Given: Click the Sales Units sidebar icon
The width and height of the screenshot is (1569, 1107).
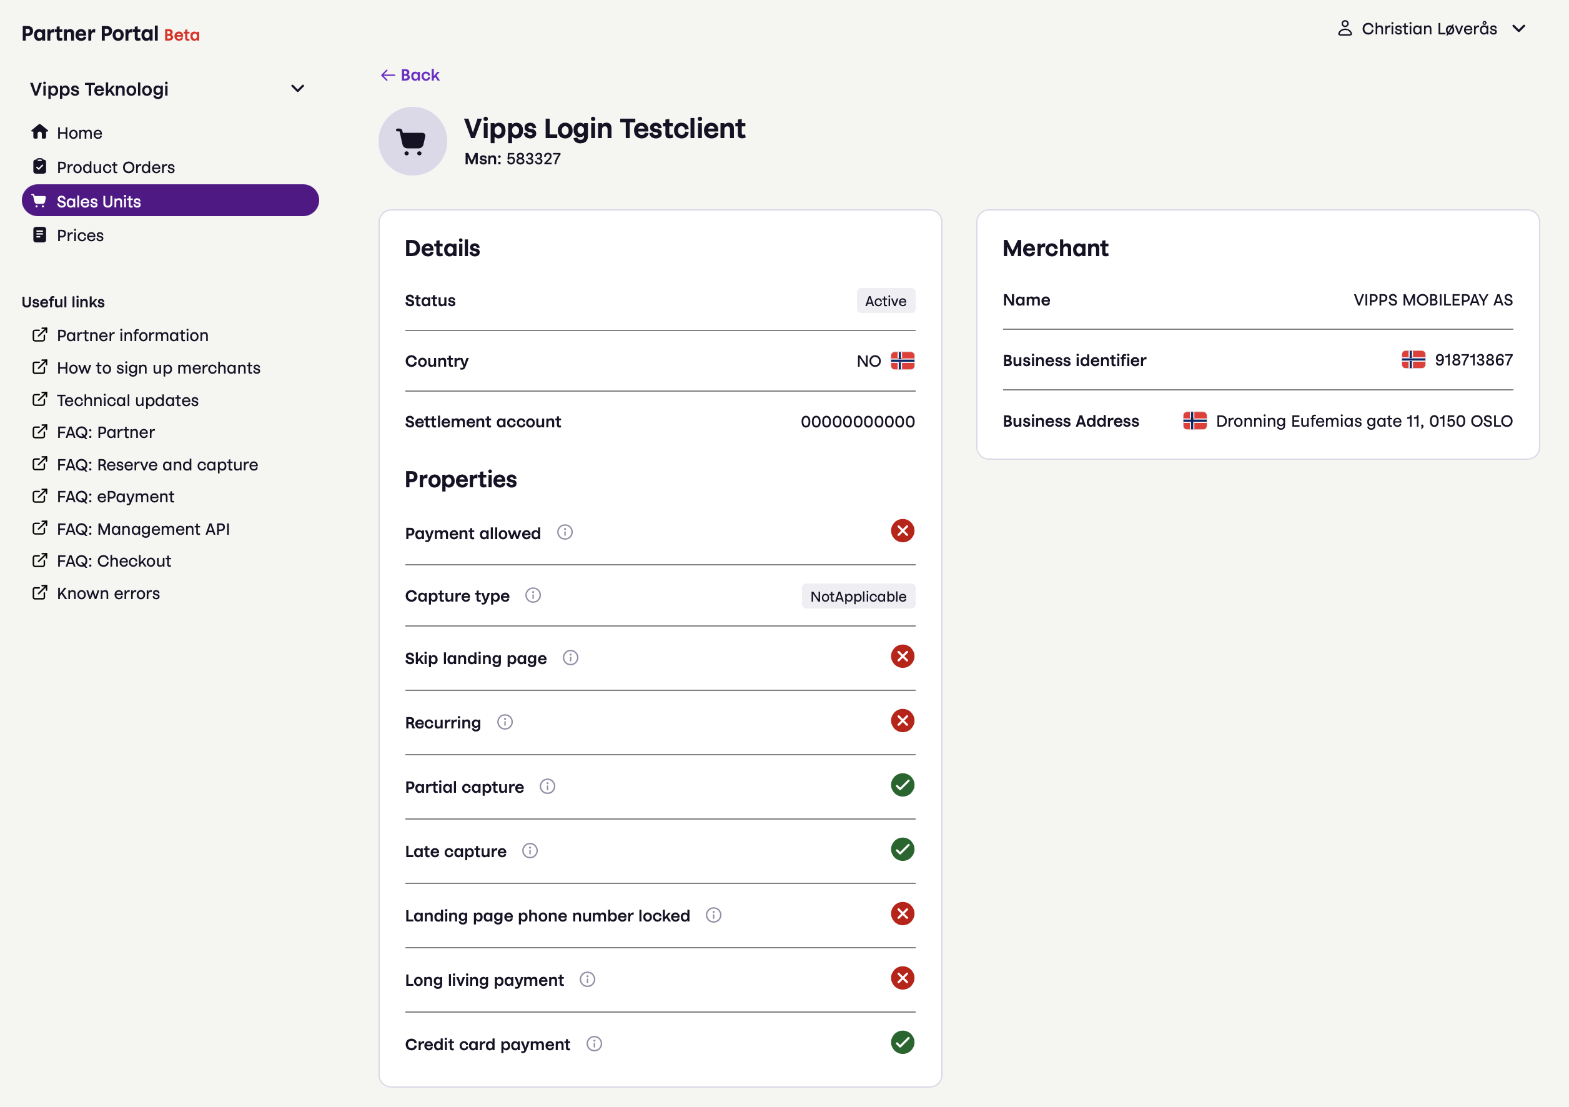Looking at the screenshot, I should [41, 200].
